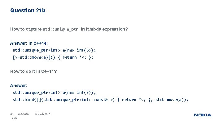
Task: Click the unique_ptr declaration under C++11 answer
Action: (x=54, y=92)
